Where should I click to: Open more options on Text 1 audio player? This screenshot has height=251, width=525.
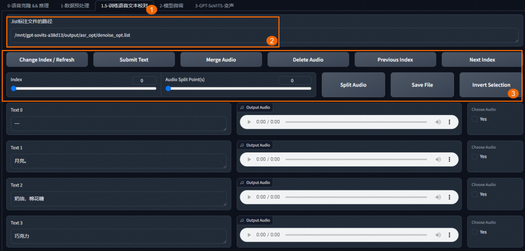click(449, 159)
